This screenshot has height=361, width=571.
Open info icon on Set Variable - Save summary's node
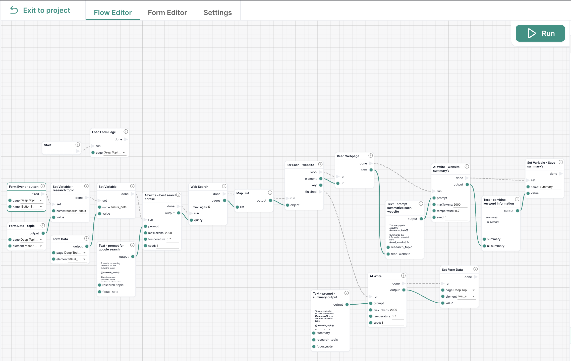point(561,162)
